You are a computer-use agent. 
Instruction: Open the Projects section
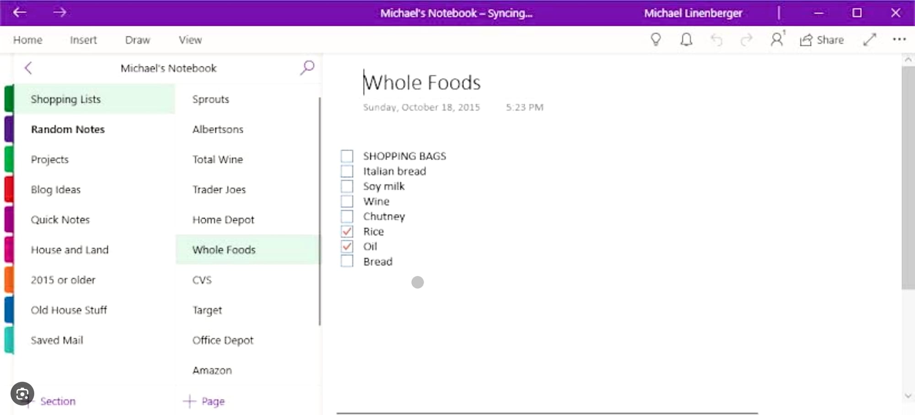click(95, 159)
